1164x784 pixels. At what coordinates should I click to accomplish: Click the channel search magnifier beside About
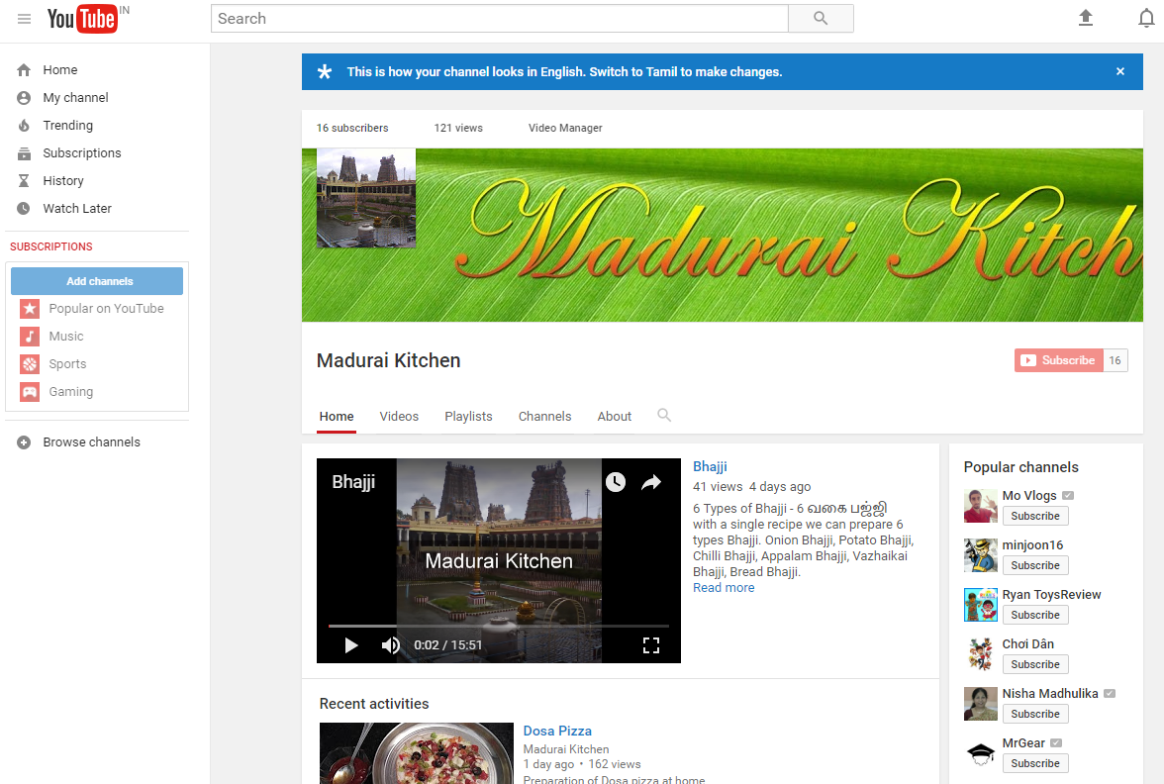[663, 416]
